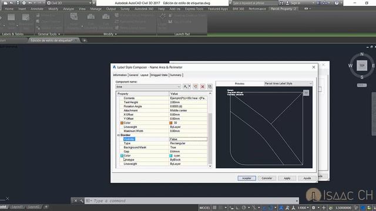376x211 pixels.
Task: Click the copy component icon in composer
Action: 196,87
